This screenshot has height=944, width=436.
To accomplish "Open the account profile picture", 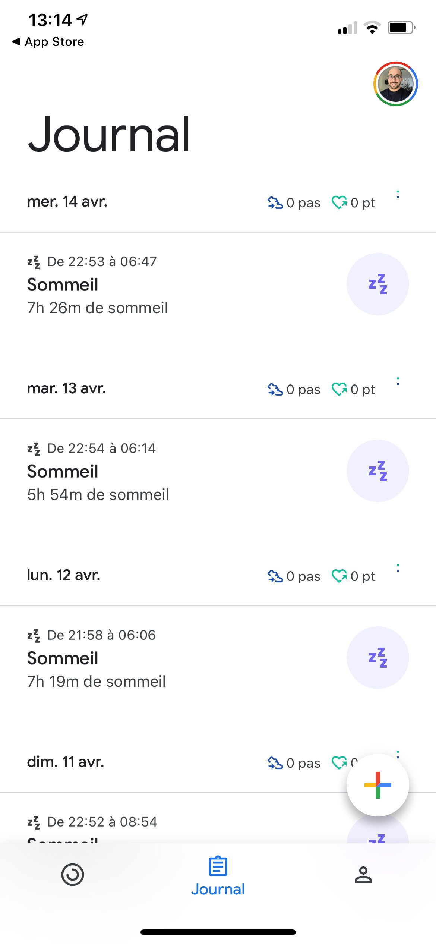I will (395, 84).
